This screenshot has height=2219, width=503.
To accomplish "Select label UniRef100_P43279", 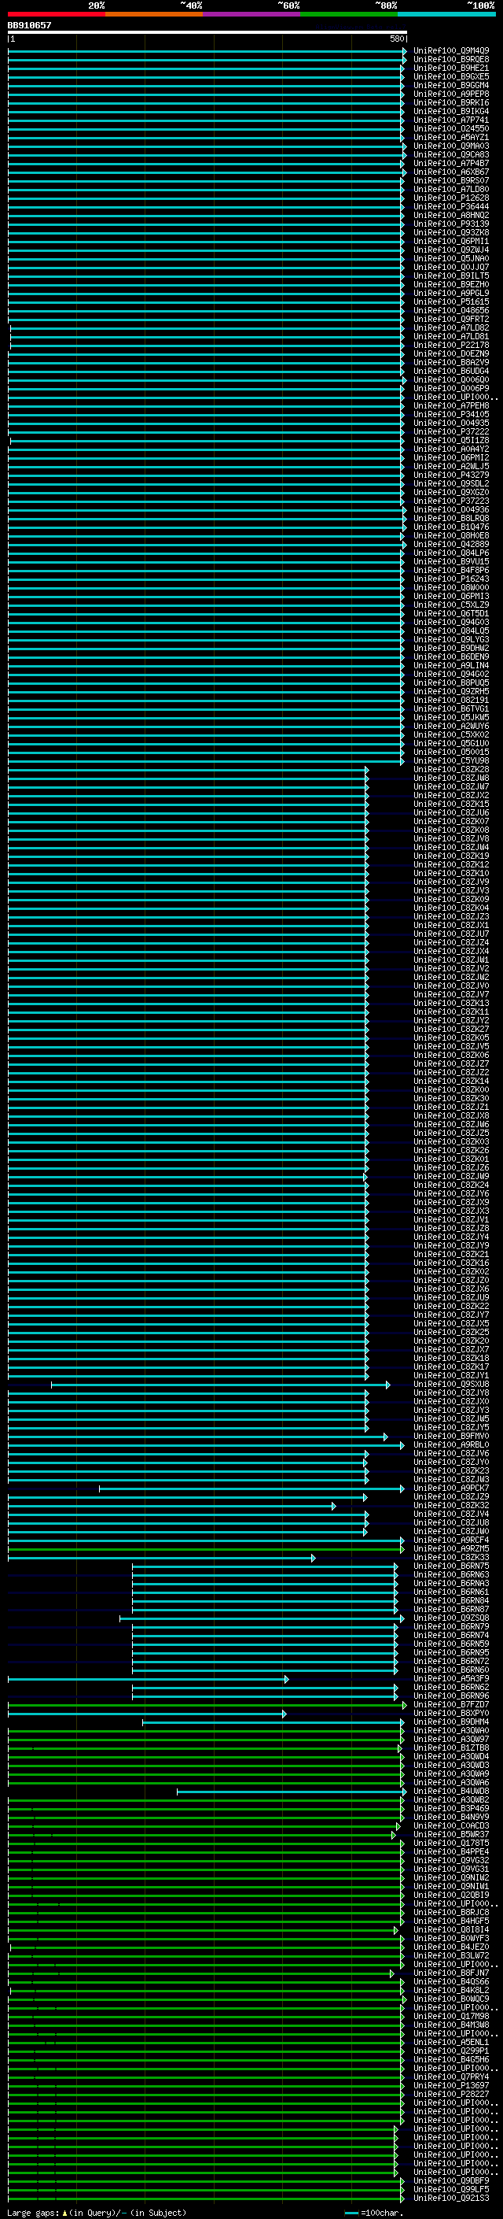I will tap(451, 475).
